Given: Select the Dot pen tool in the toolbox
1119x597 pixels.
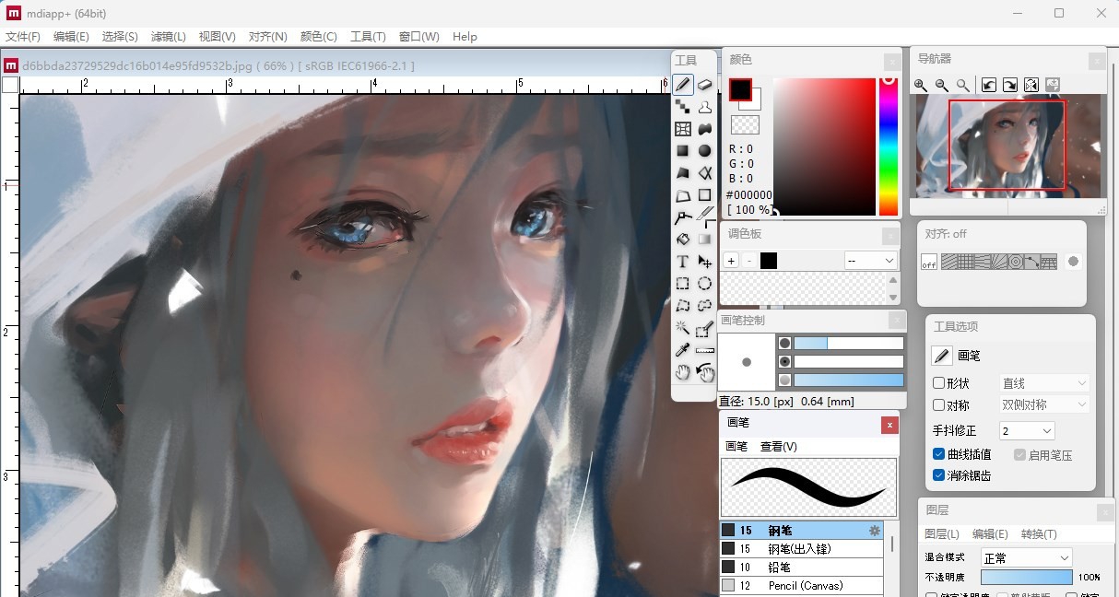Looking at the screenshot, I should (683, 106).
